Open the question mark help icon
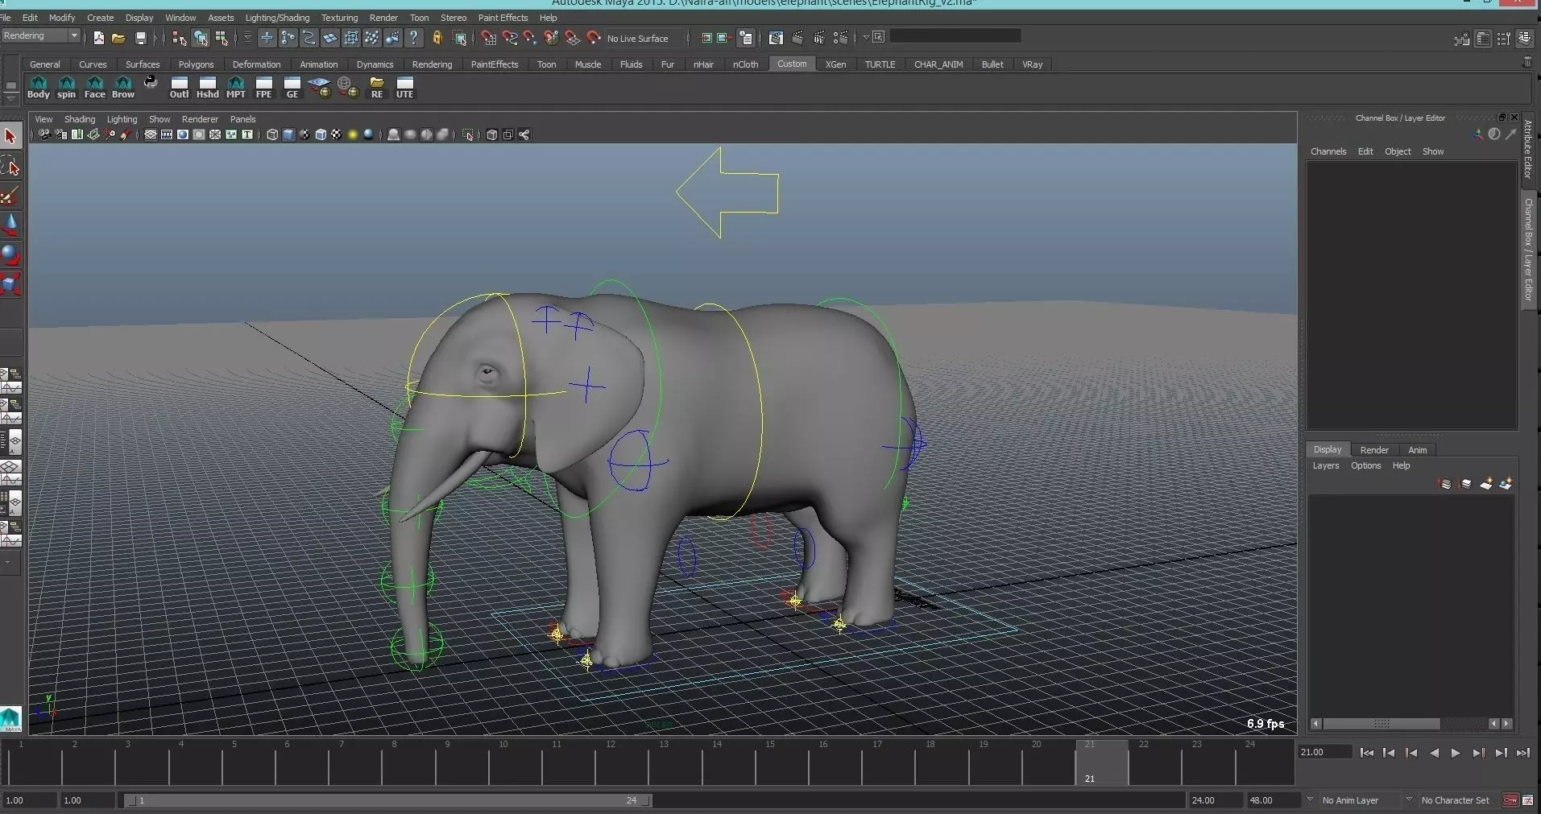This screenshot has height=814, width=1541. coord(414,38)
